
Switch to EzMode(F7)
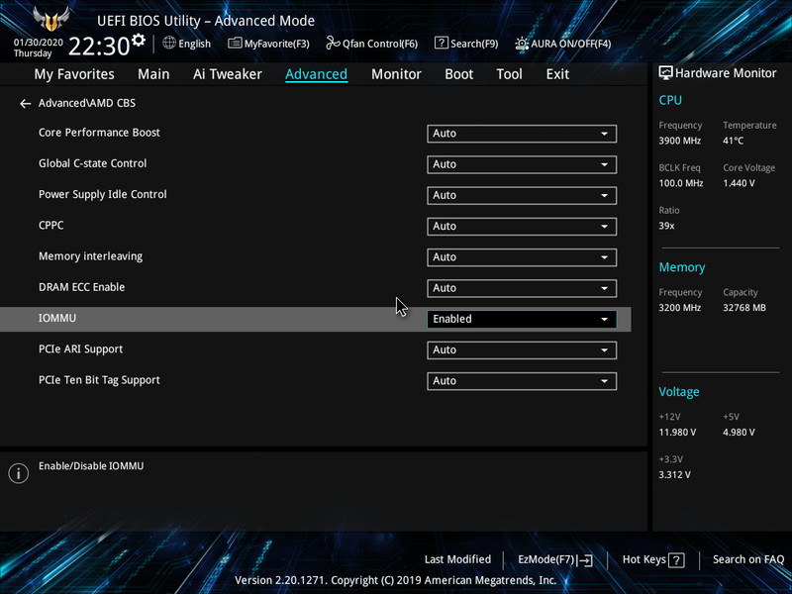point(555,559)
